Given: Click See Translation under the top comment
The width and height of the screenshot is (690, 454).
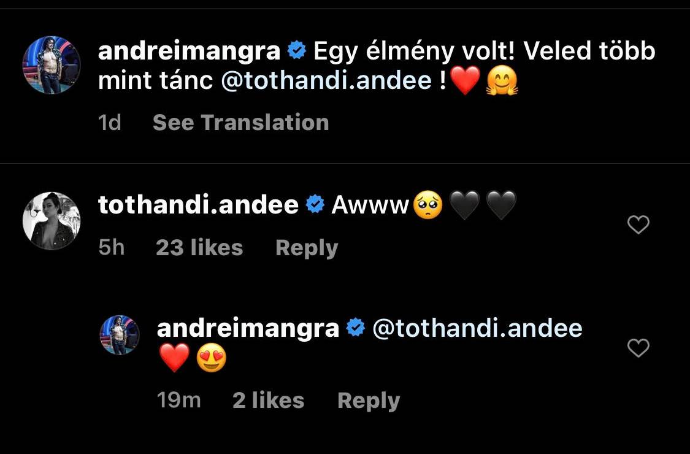Looking at the screenshot, I should [240, 122].
